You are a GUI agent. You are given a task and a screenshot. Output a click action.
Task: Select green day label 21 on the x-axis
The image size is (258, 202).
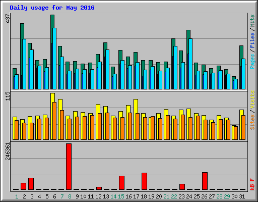point(166,196)
